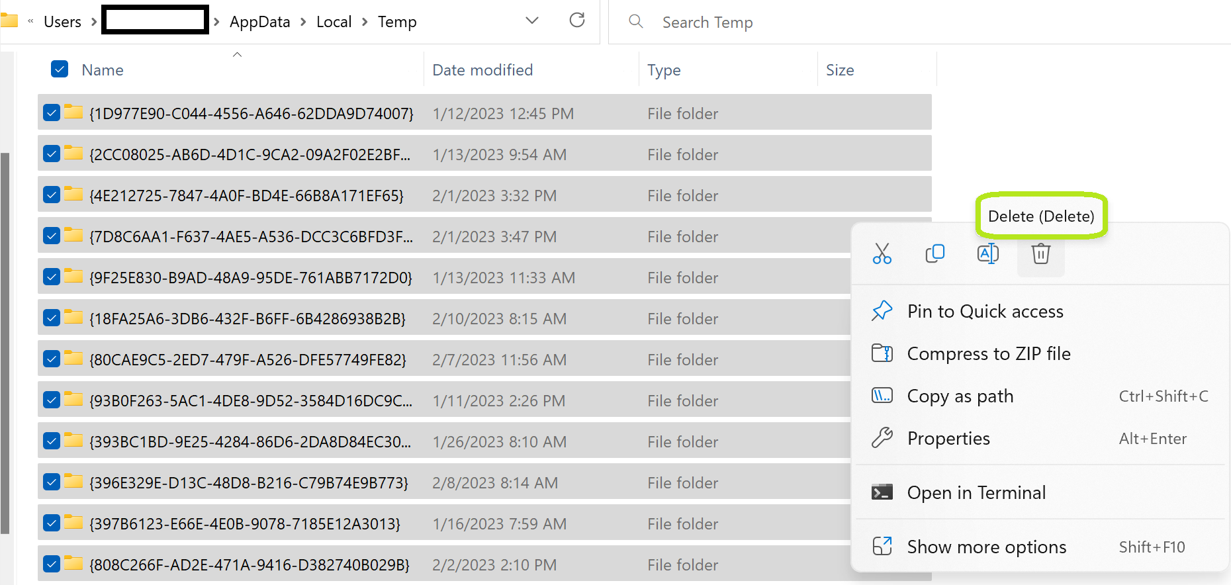Uncheck the {1D977E90-C044-4556 folder checkbox
The image size is (1231, 585).
(52, 112)
